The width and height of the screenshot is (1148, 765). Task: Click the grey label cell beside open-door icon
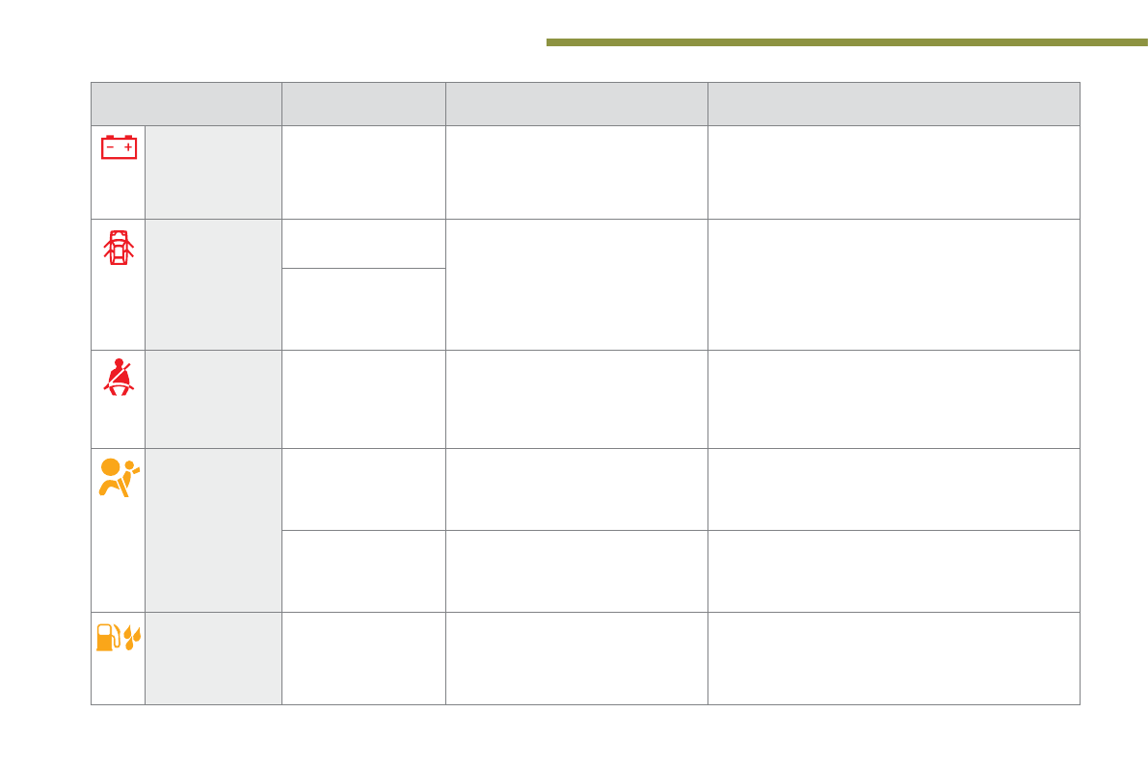pyautogui.click(x=213, y=284)
